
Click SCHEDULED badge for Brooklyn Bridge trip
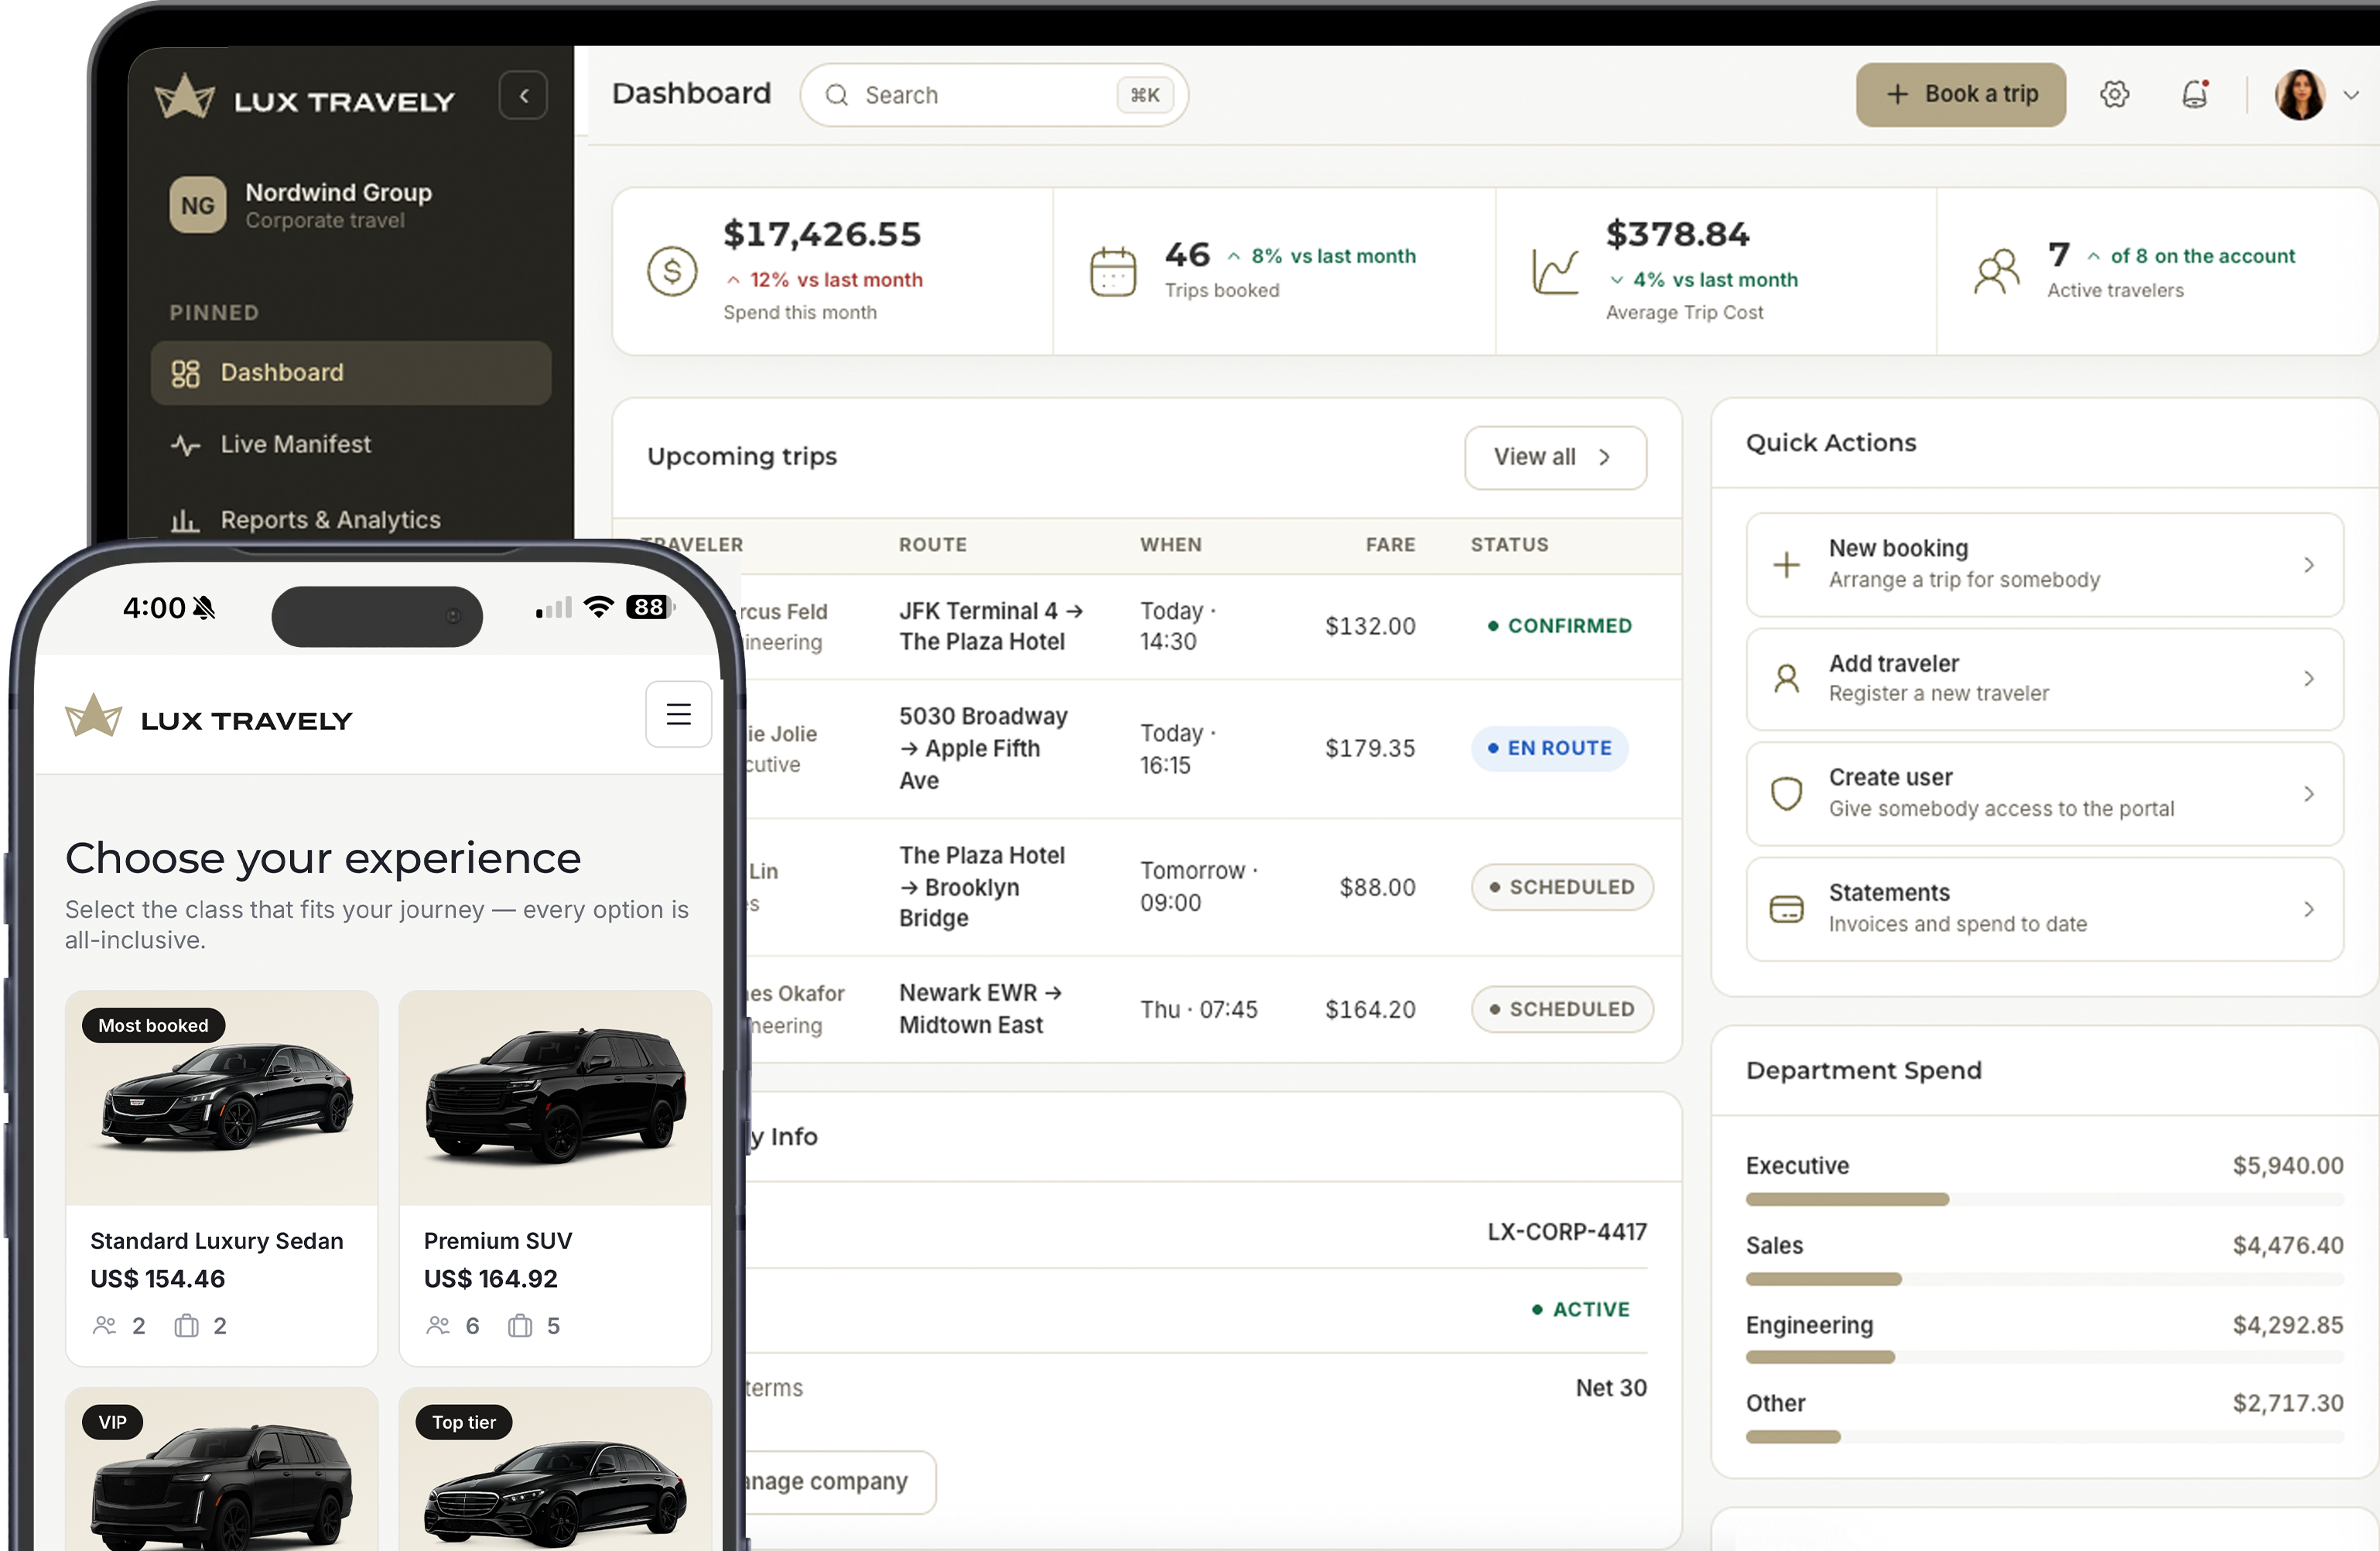tap(1561, 887)
